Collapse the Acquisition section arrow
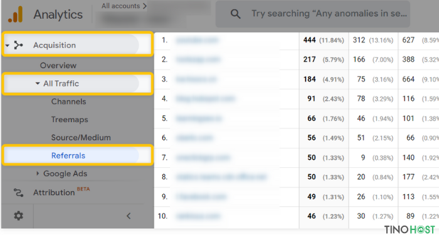Screen dimensions: 439x235 pyautogui.click(x=8, y=45)
